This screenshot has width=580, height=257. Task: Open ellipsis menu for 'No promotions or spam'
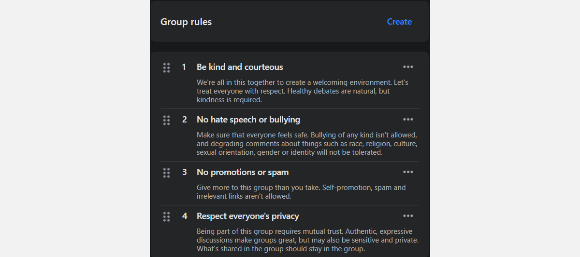click(408, 172)
